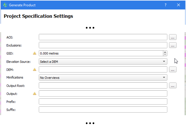This screenshot has height=131, width=186.
Task: Click the AOI text field
Action: coord(103,37)
